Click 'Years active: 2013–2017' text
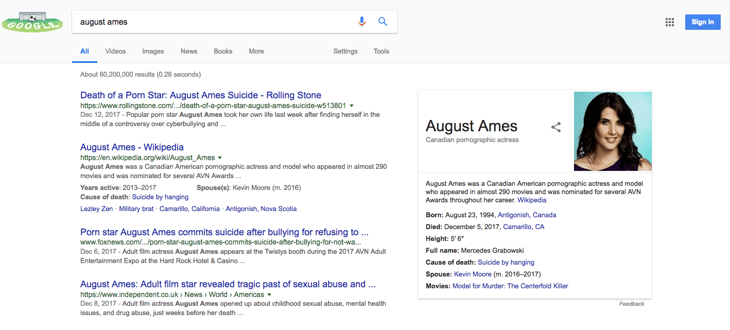The image size is (730, 330). tap(118, 188)
